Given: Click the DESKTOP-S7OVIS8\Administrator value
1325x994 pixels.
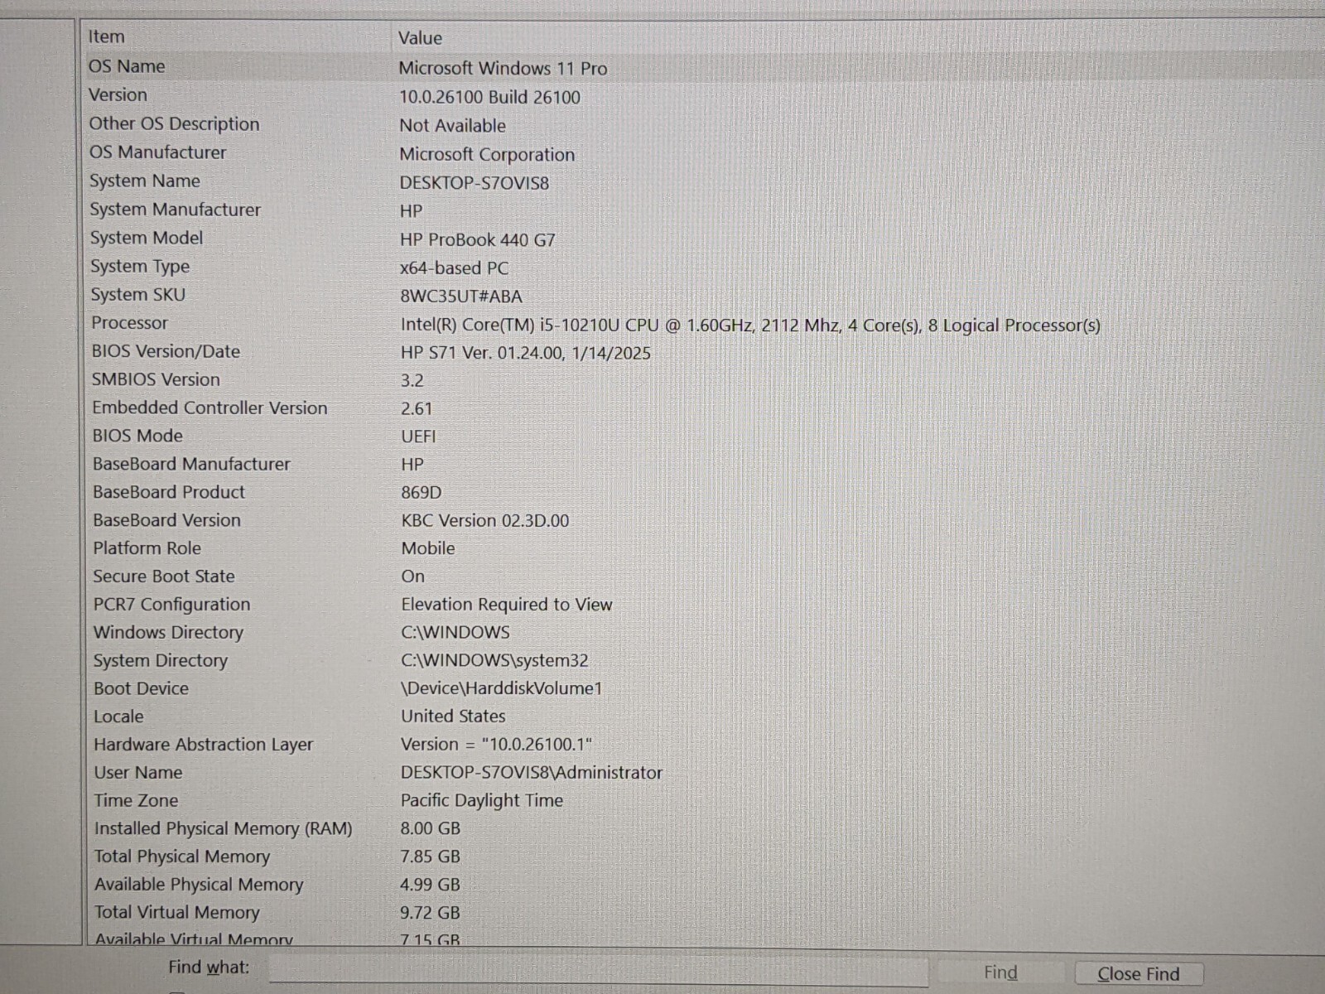Looking at the screenshot, I should (x=532, y=773).
